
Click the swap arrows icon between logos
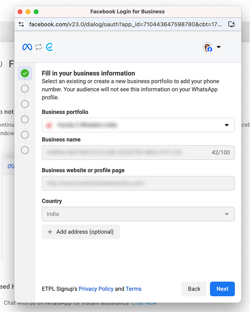[38, 47]
